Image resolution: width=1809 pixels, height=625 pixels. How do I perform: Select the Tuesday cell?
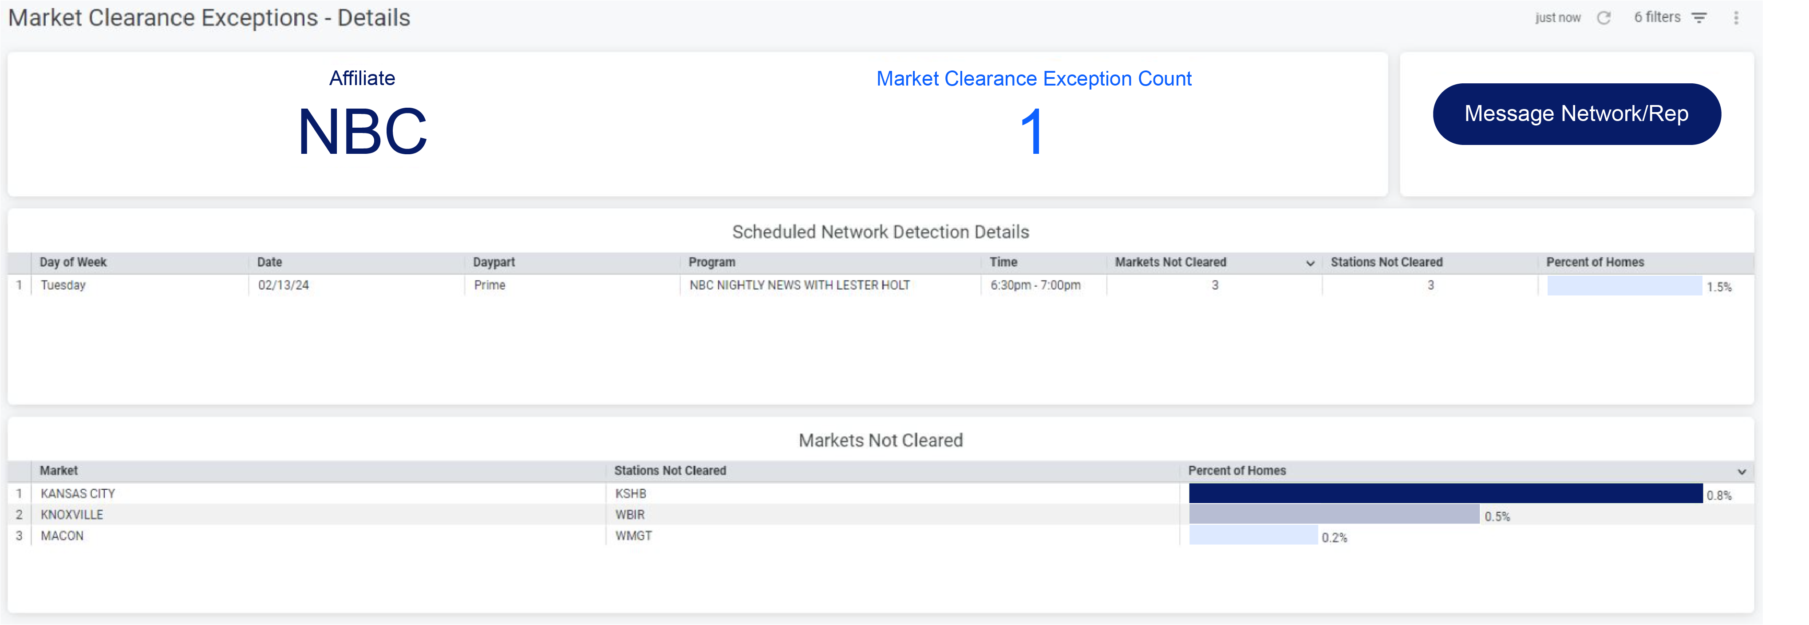pos(140,285)
